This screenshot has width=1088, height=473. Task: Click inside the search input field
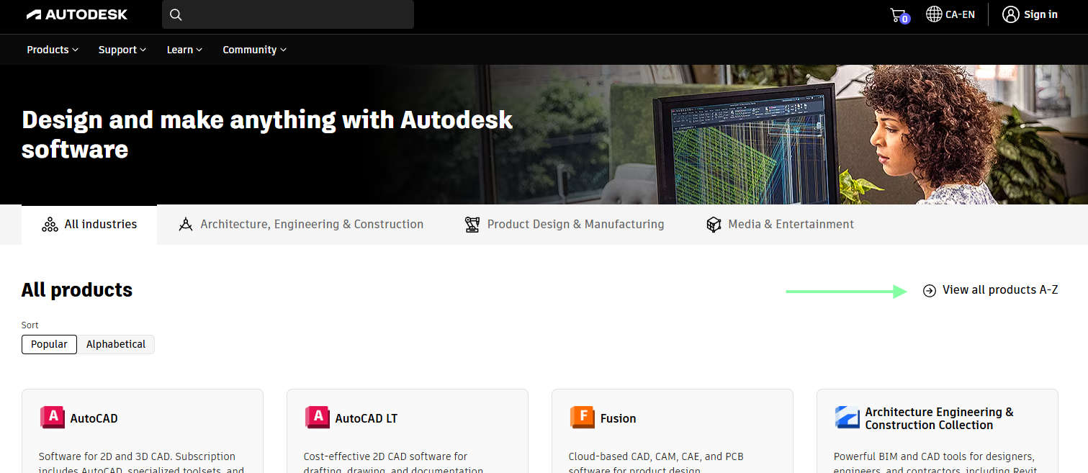(295, 14)
